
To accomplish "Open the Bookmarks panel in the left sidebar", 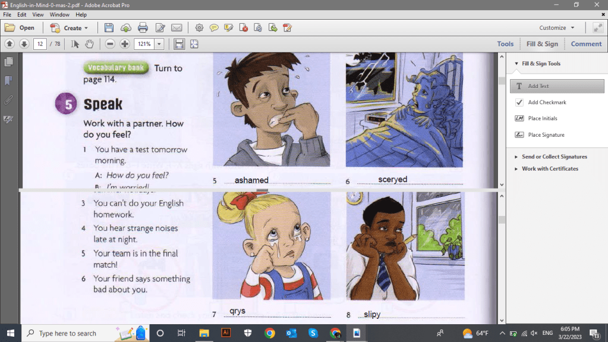I will [x=8, y=80].
